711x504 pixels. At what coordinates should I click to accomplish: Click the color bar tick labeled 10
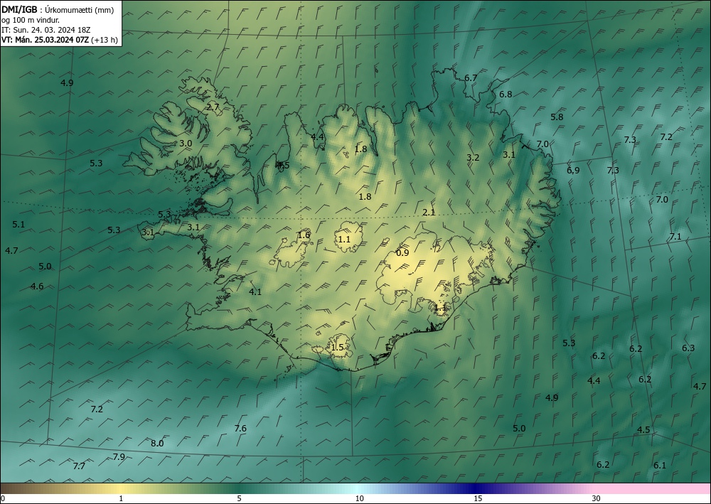[x=359, y=498]
